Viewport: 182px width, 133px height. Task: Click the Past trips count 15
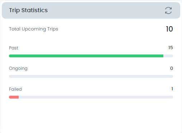click(171, 48)
